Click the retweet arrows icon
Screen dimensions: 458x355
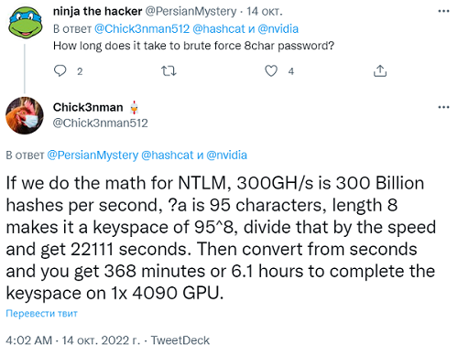coord(169,71)
